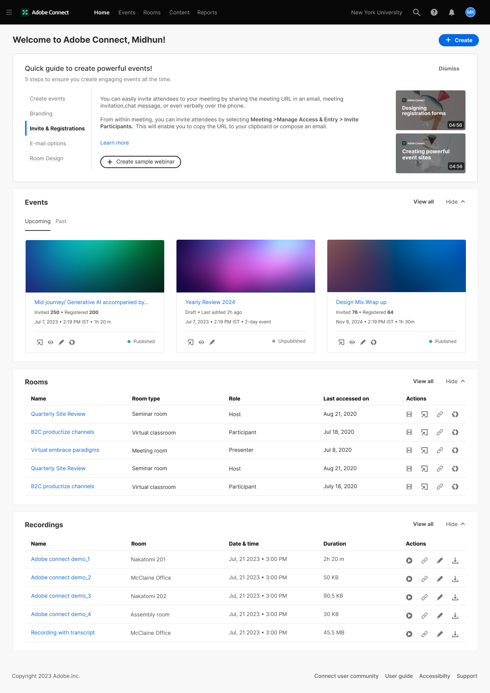Go to the Home nav tab
This screenshot has height=693, width=490.
click(x=102, y=12)
